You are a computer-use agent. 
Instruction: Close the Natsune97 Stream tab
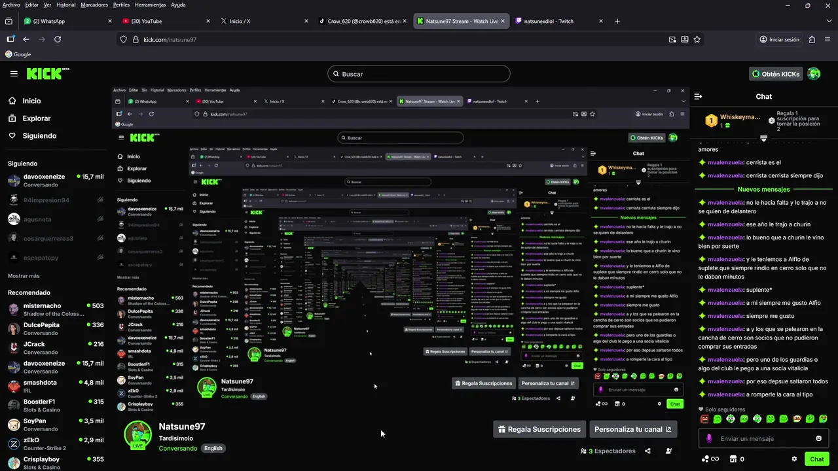(503, 21)
